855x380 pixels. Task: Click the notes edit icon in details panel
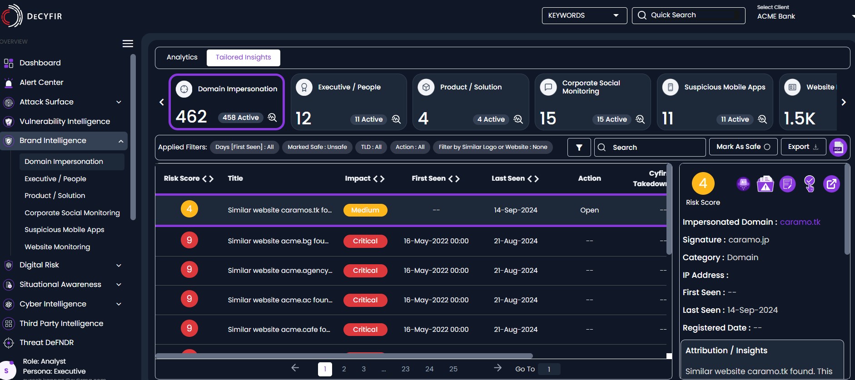click(x=787, y=184)
